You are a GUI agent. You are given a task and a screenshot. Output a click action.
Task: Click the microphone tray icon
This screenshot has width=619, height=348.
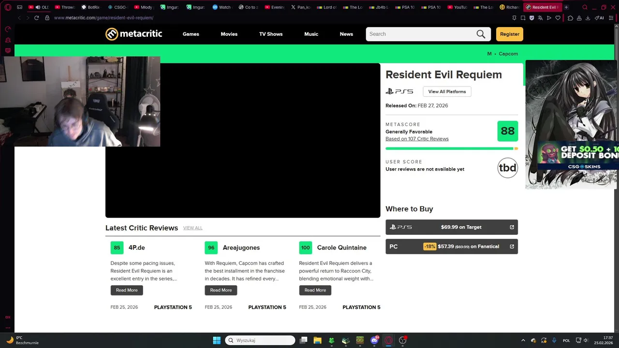pos(554,340)
